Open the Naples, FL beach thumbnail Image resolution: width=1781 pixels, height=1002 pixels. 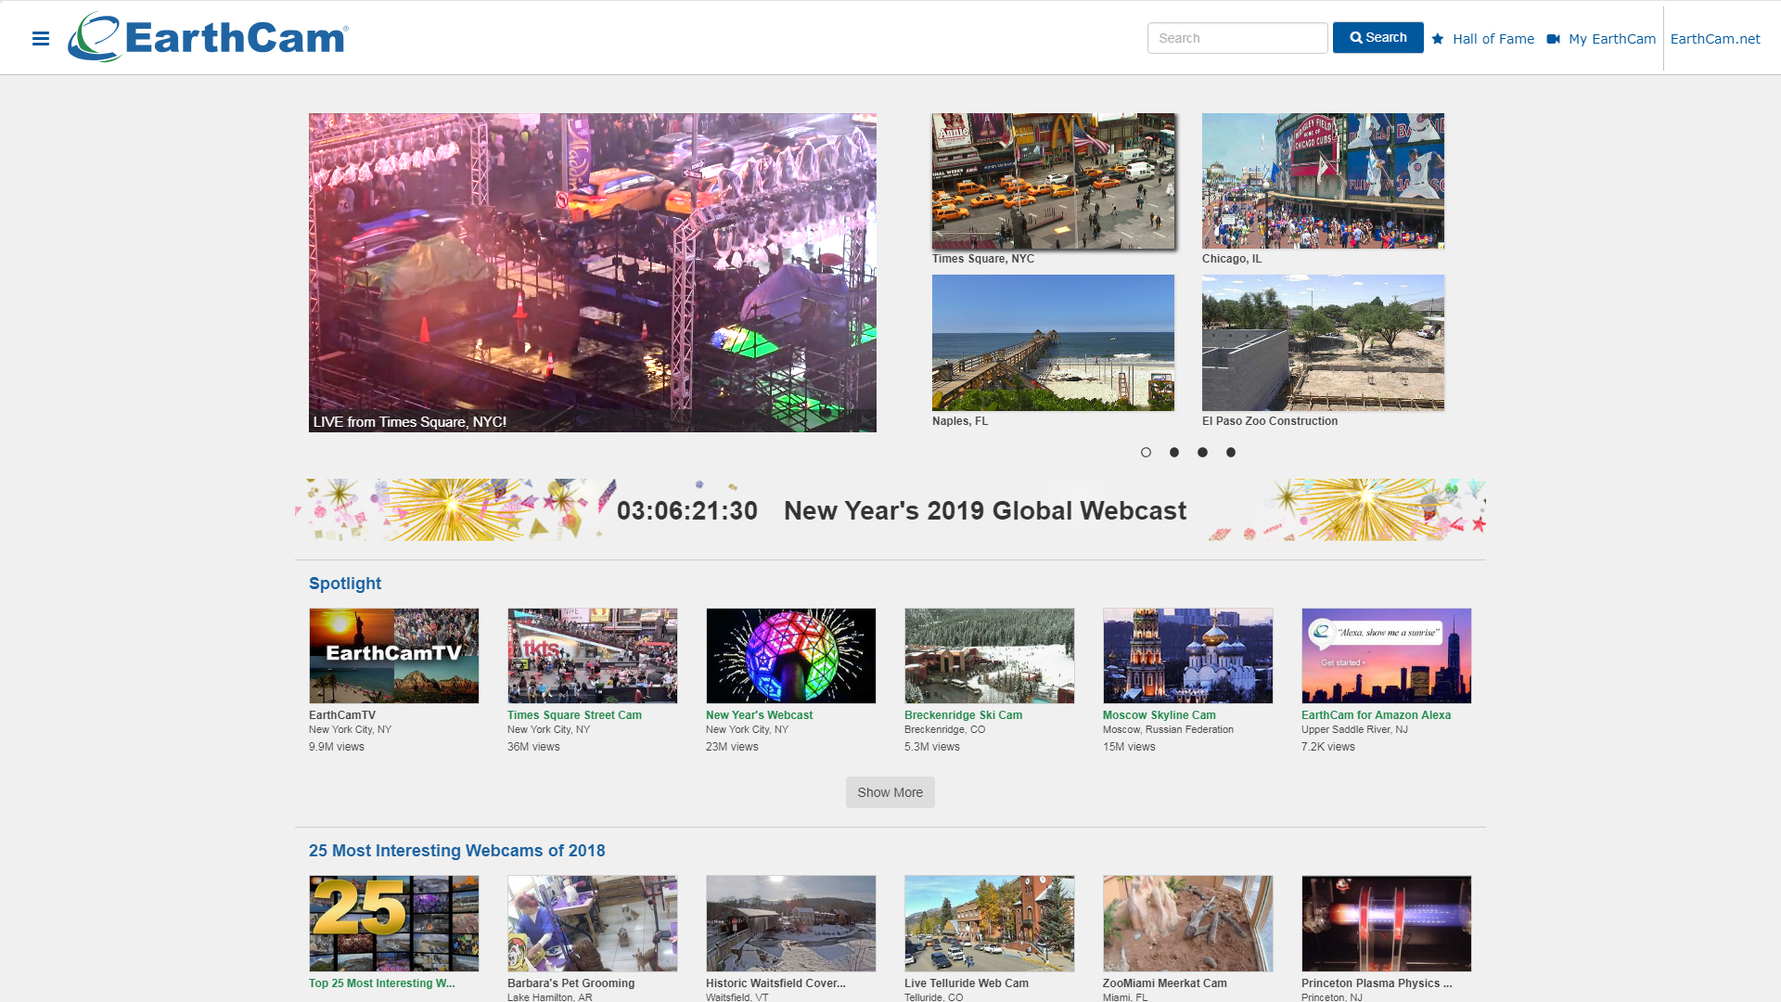[1053, 342]
